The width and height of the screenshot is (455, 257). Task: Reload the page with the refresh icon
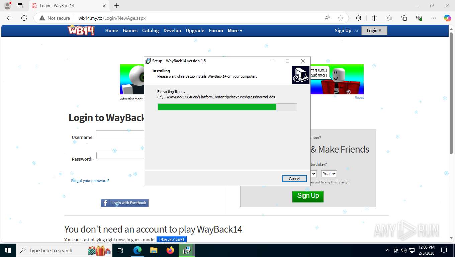tap(24, 18)
